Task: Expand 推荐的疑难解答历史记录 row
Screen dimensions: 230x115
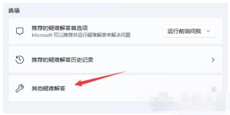Action: (x=116, y=60)
